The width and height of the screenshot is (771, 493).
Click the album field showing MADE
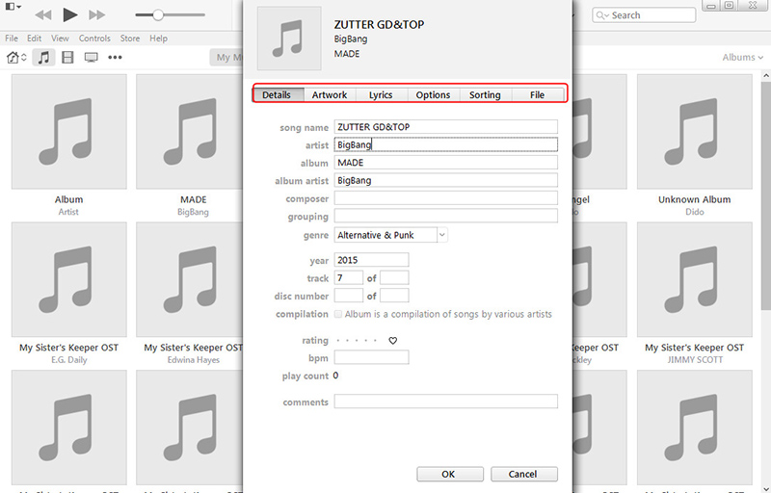(x=446, y=163)
